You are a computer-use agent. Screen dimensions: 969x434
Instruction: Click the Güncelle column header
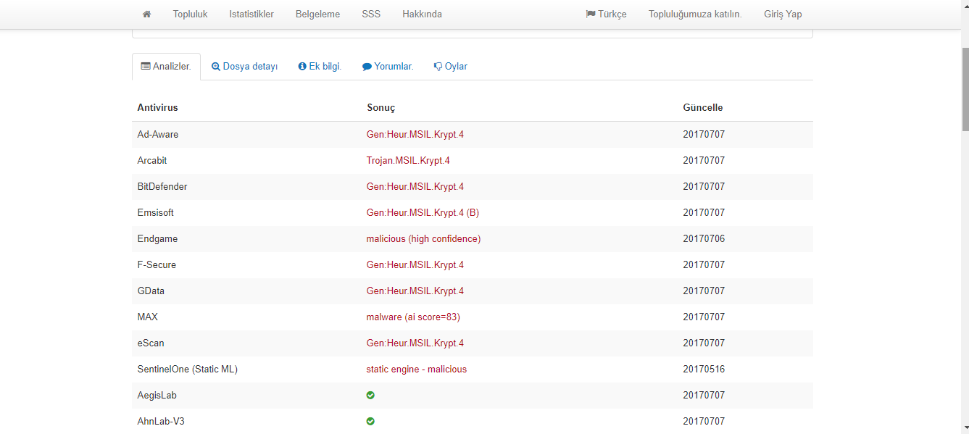[x=702, y=108]
